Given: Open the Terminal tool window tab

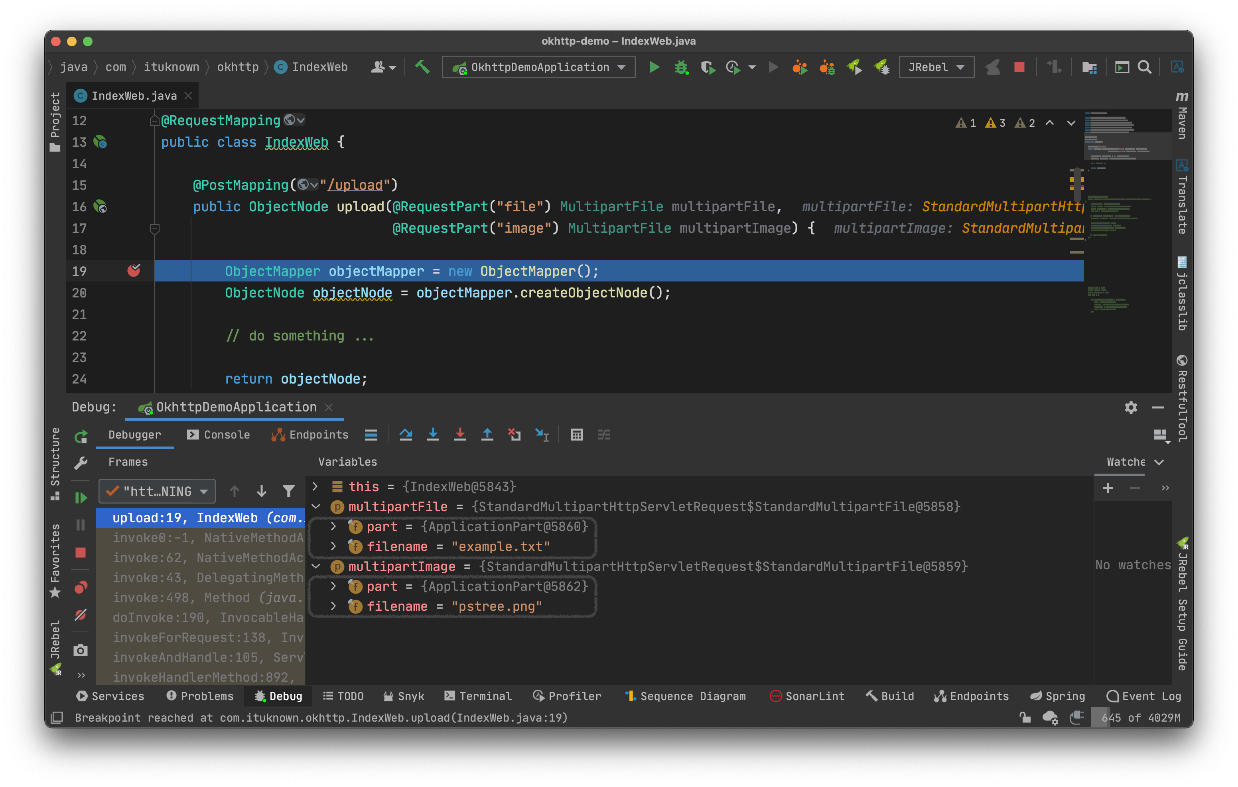Looking at the screenshot, I should tap(478, 696).
